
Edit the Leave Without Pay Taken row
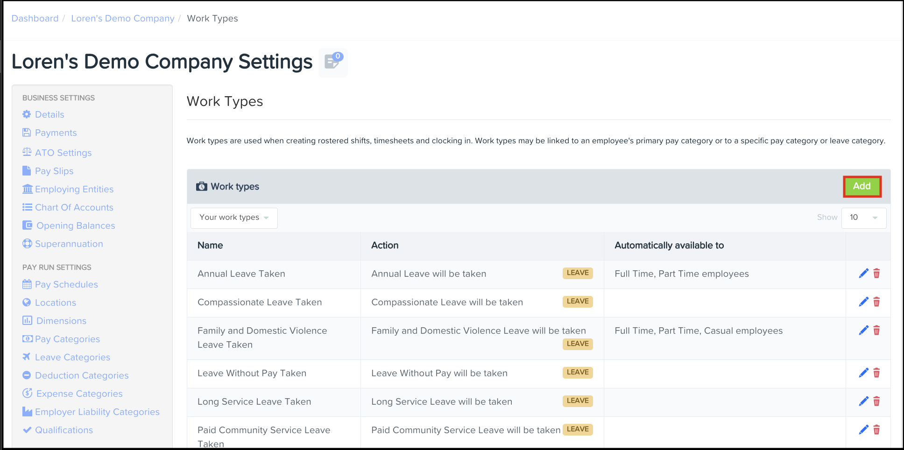pyautogui.click(x=863, y=373)
